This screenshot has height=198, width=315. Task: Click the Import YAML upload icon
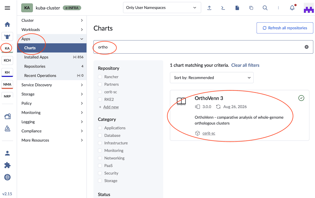[x=209, y=8]
